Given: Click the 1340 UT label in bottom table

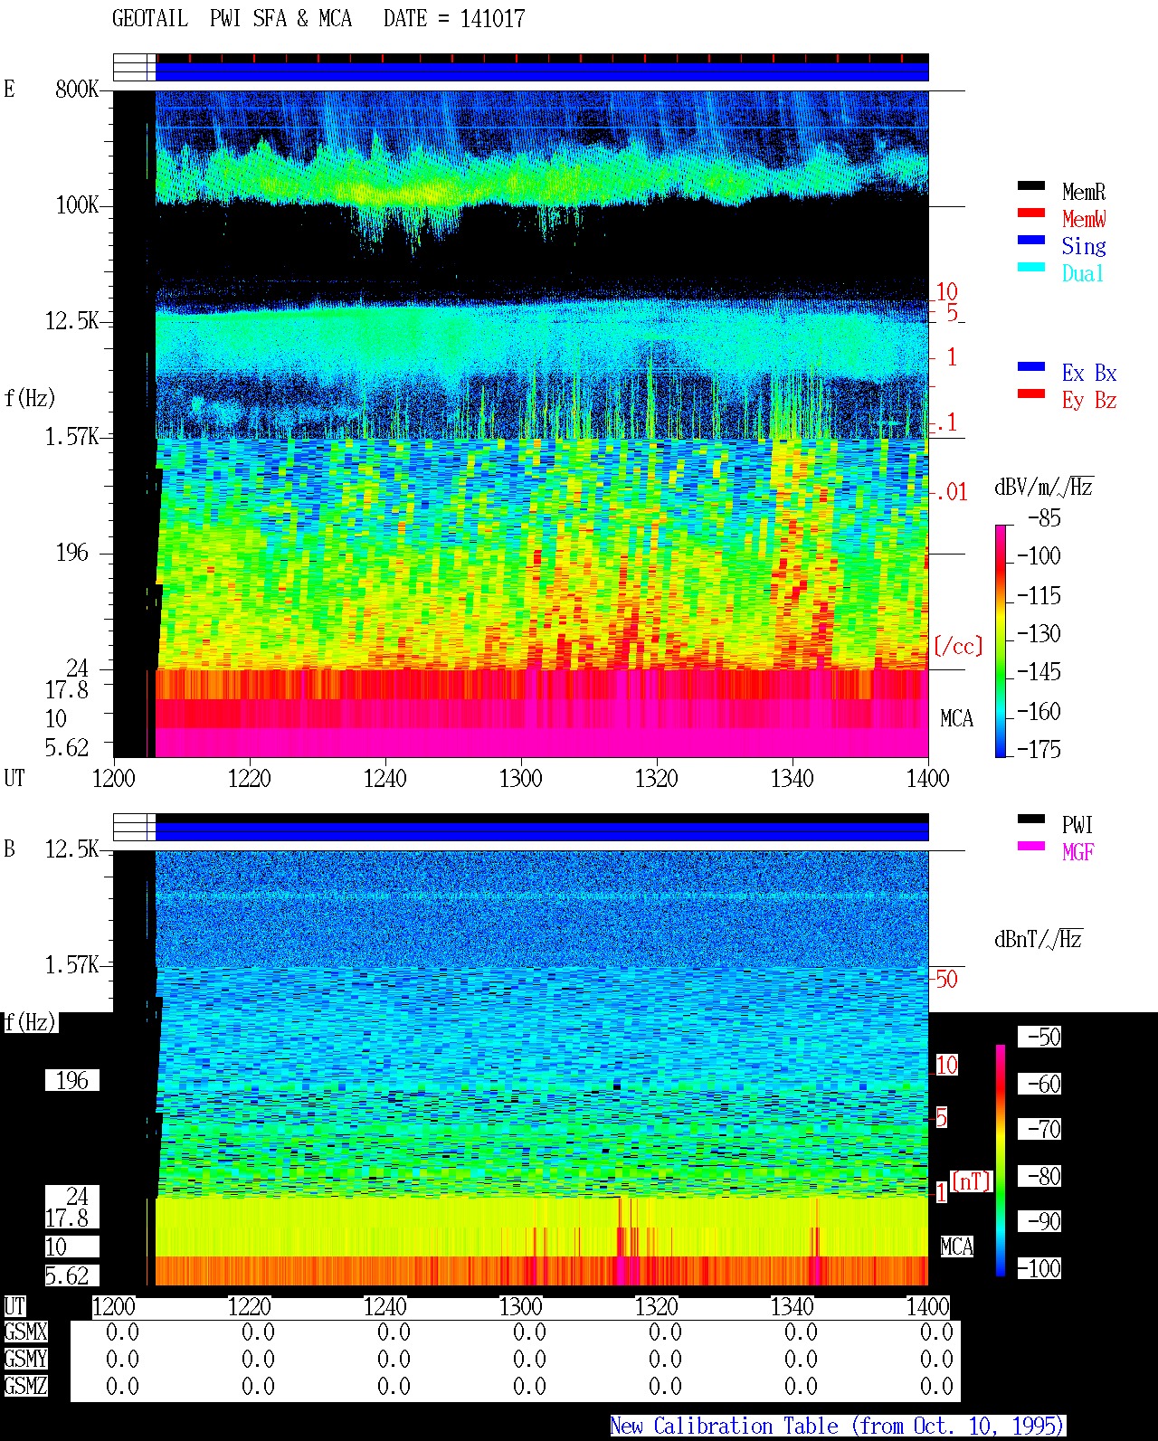Looking at the screenshot, I should pyautogui.click(x=793, y=1307).
